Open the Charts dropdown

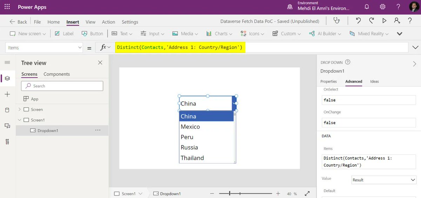click(x=219, y=34)
